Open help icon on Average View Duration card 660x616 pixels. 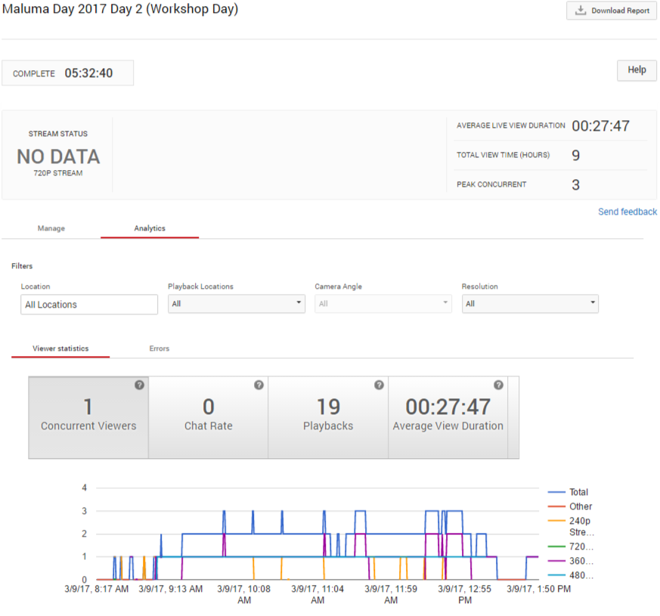point(498,385)
